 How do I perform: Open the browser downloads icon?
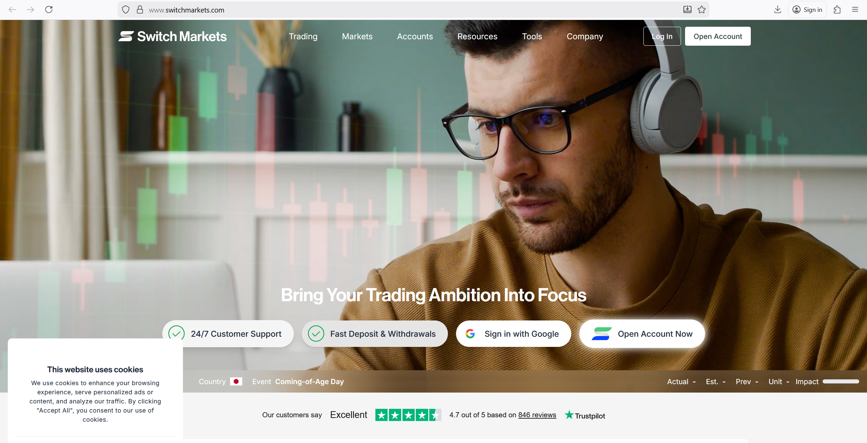click(x=778, y=9)
